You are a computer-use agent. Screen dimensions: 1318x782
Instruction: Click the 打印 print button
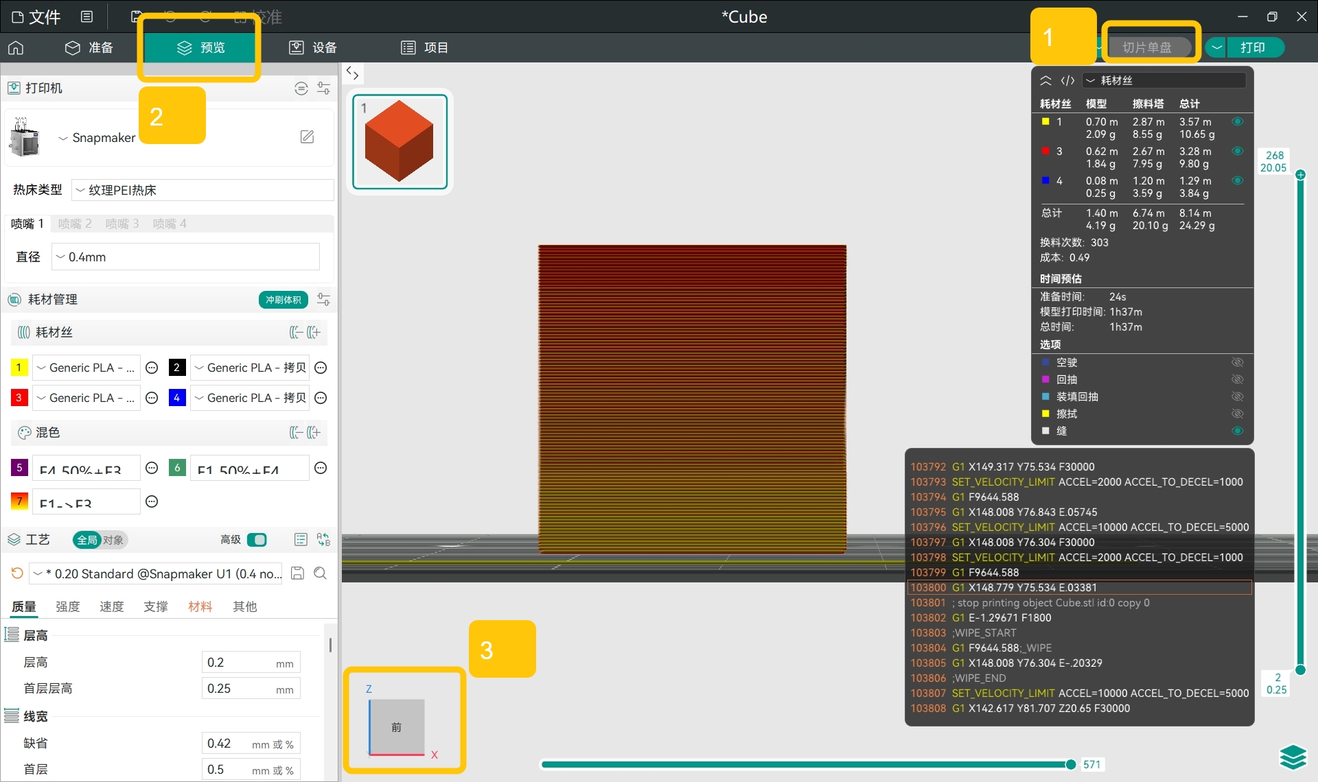[x=1256, y=47]
